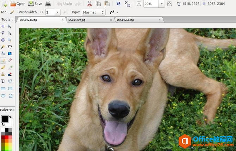This screenshot has height=151, width=236.
Task: Select the Line/Curve tool
Action: tap(10, 81)
